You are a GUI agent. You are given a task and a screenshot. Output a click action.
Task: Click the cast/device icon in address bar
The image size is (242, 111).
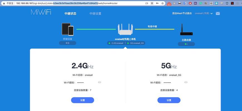click(147, 3)
